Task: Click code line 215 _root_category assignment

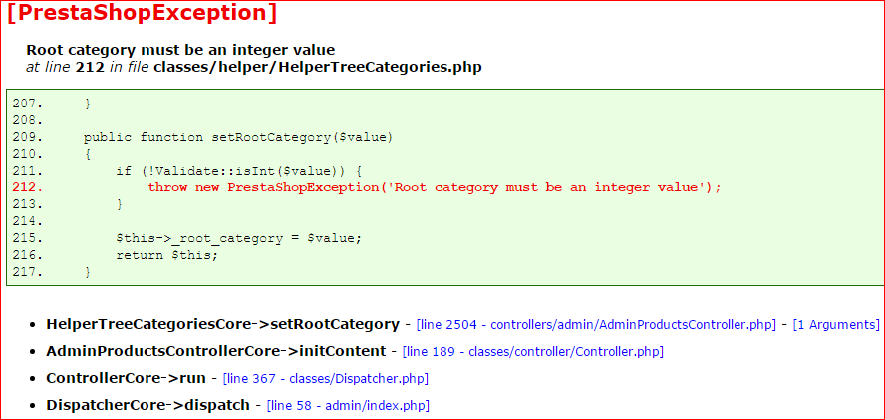Action: pyautogui.click(x=238, y=238)
